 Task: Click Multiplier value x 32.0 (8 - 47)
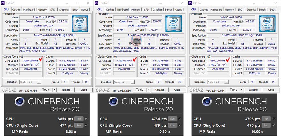pos(30,65)
